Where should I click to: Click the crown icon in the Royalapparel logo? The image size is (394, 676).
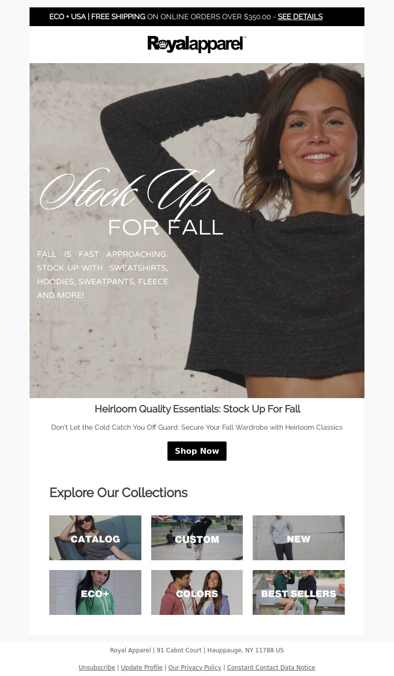point(163,44)
